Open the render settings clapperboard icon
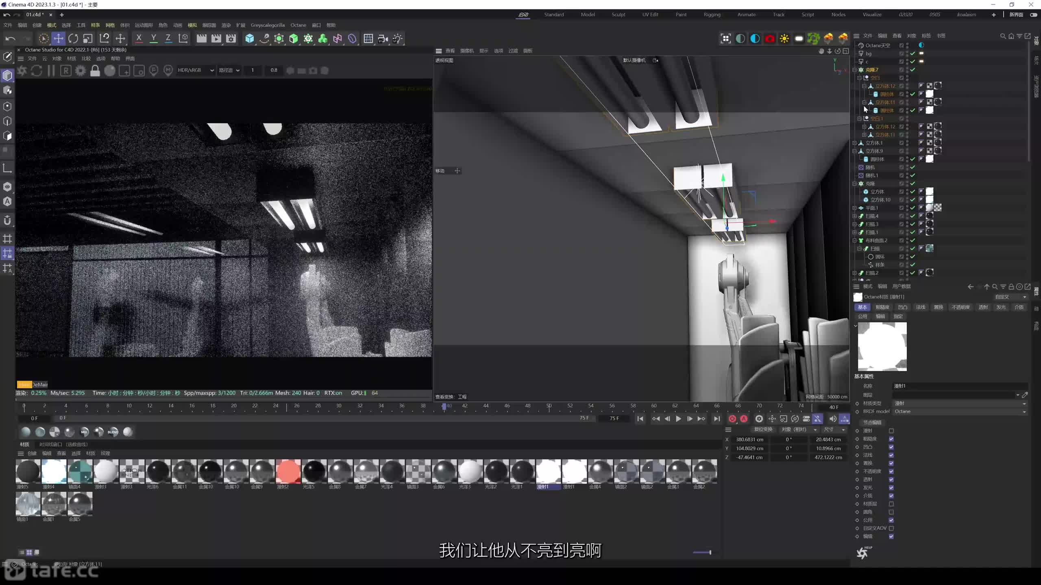This screenshot has width=1041, height=585. click(231, 39)
